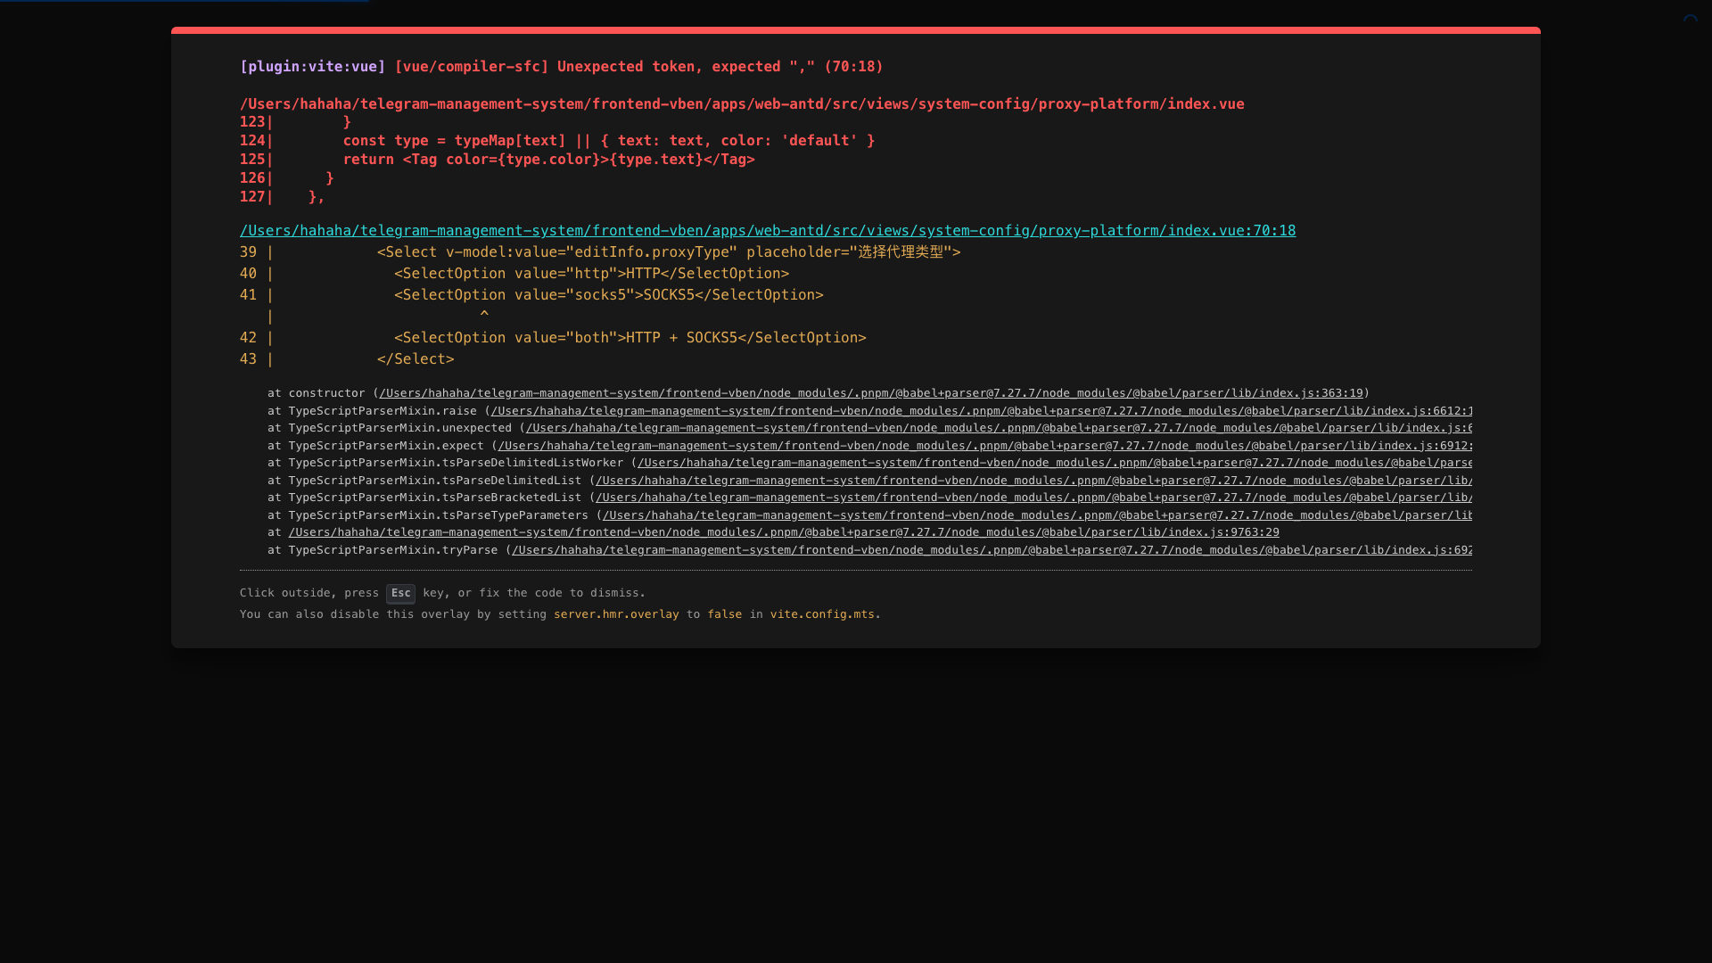Open the TypeScriptParserMixin.raise stack trace link
Screen dimensions: 1712x963
981,411
